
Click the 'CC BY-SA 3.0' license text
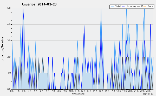pyautogui.click(x=148, y=94)
